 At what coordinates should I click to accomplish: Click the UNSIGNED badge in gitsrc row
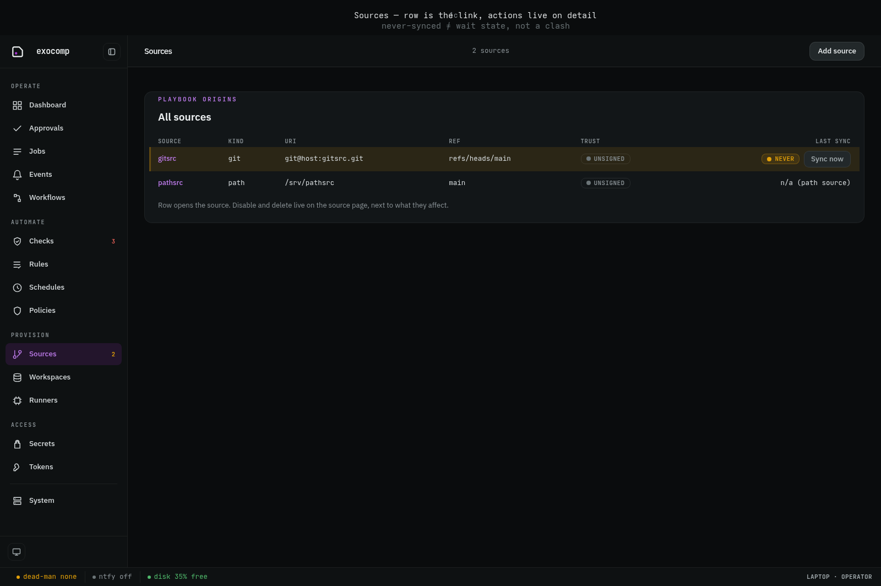tap(605, 159)
